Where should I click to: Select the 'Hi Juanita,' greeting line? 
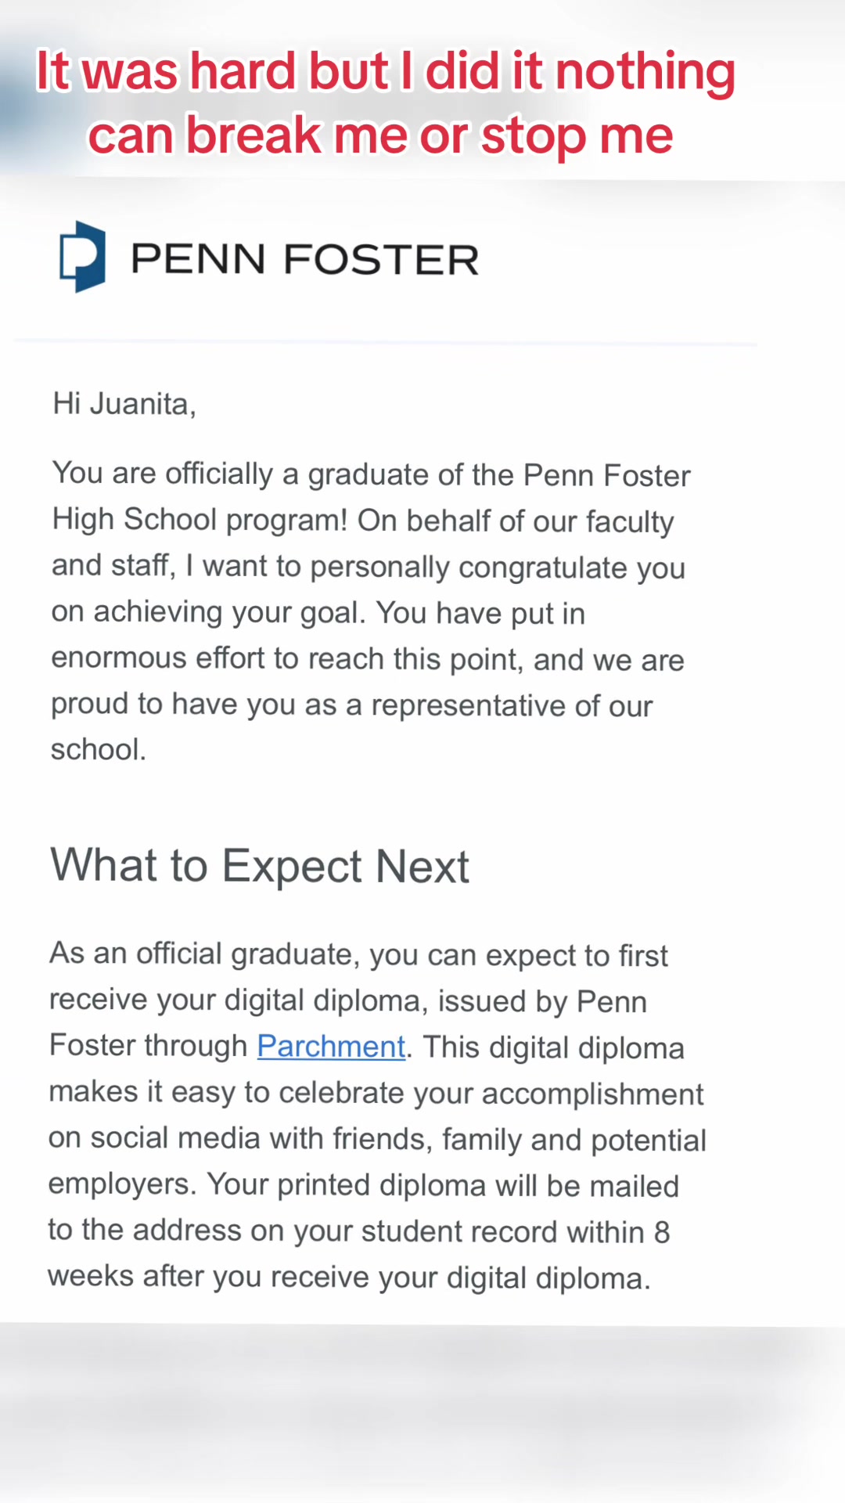click(124, 404)
